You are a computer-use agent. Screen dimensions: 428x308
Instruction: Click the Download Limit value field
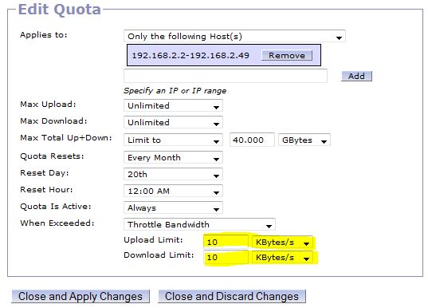click(x=226, y=257)
